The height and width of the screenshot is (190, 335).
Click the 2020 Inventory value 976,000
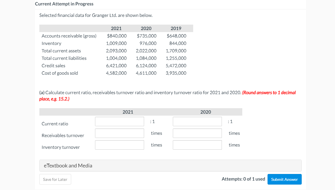pyautogui.click(x=148, y=43)
